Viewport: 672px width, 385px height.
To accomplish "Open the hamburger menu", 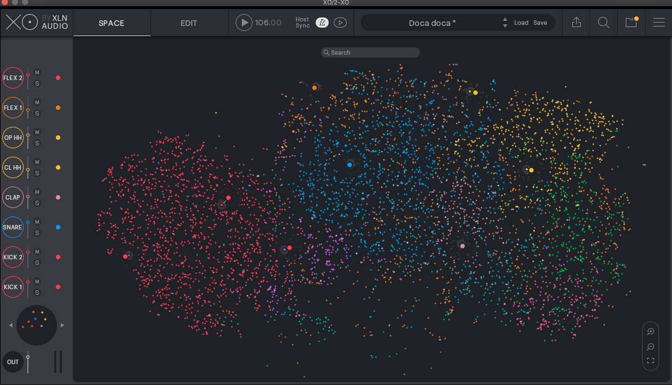I will pyautogui.click(x=658, y=23).
